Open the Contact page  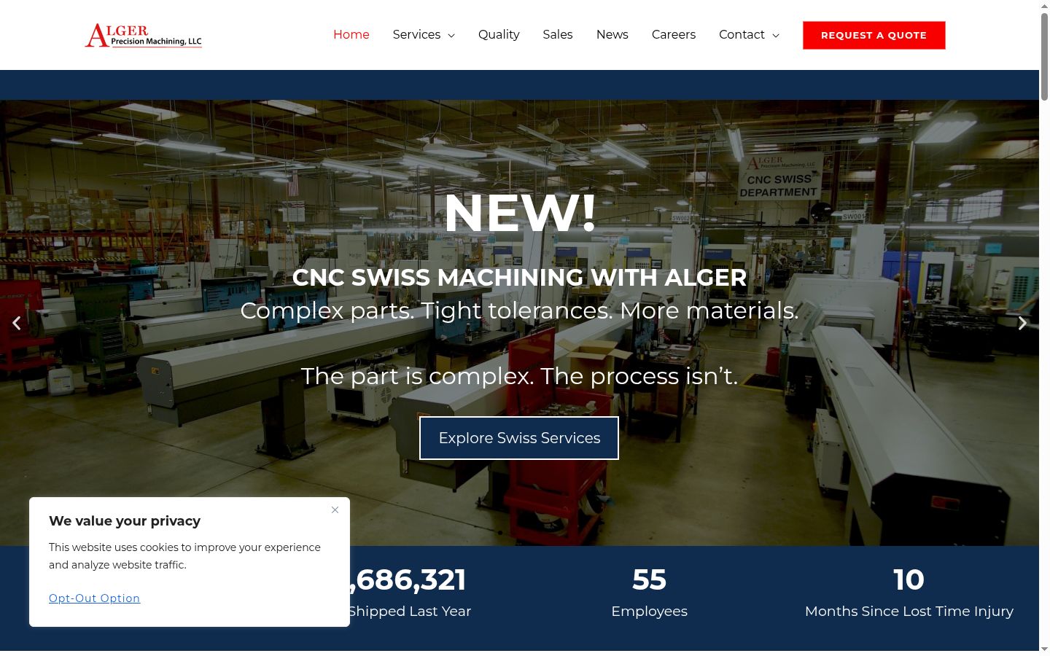pos(742,34)
